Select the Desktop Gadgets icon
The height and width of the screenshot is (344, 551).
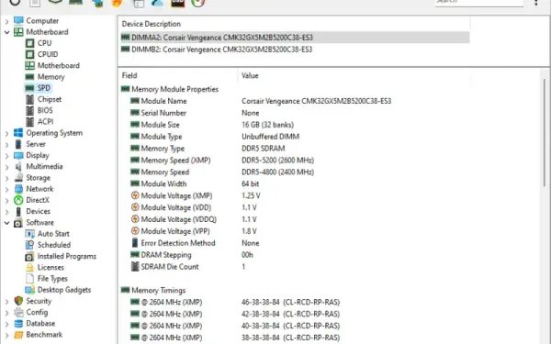[x=30, y=290]
